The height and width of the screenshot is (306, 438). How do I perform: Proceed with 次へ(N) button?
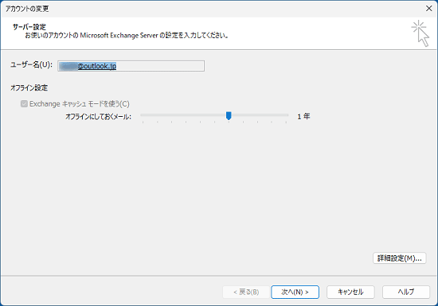[x=295, y=292]
